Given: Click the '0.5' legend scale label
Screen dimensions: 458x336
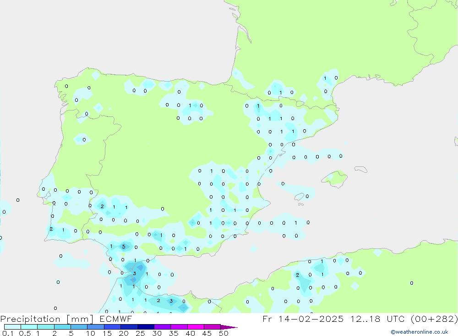Looking at the screenshot, I should click(x=25, y=333).
